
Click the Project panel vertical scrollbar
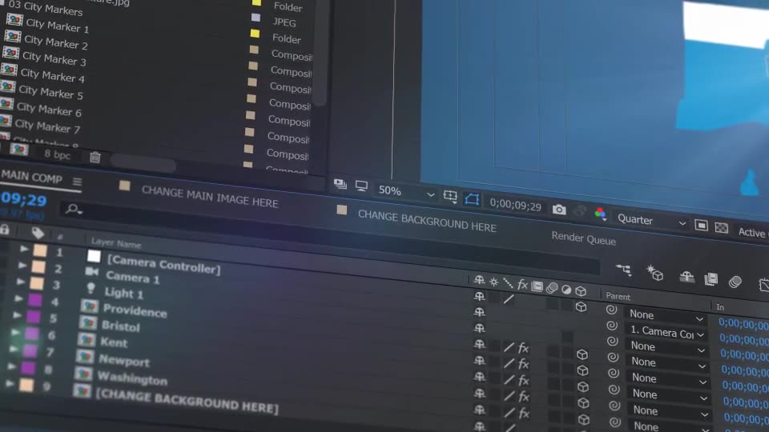[x=320, y=51]
